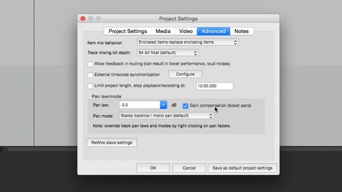Switch to the Project Settings tab

click(x=128, y=31)
